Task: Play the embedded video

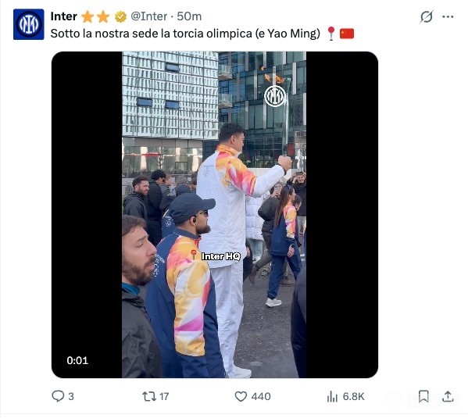Action: click(215, 215)
